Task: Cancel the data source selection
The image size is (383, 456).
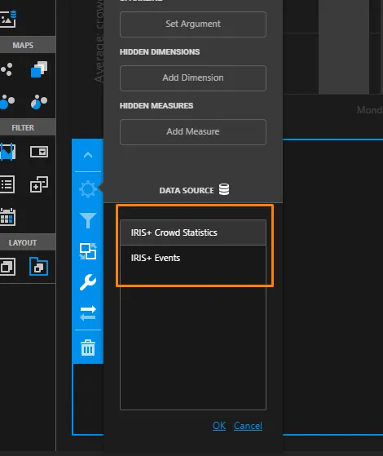Action: point(248,426)
